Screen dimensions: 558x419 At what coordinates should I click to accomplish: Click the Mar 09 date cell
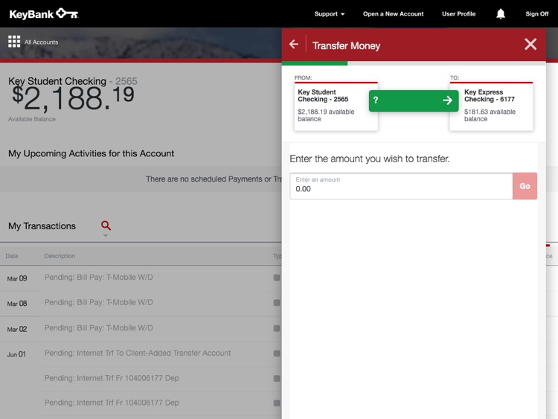click(x=17, y=278)
